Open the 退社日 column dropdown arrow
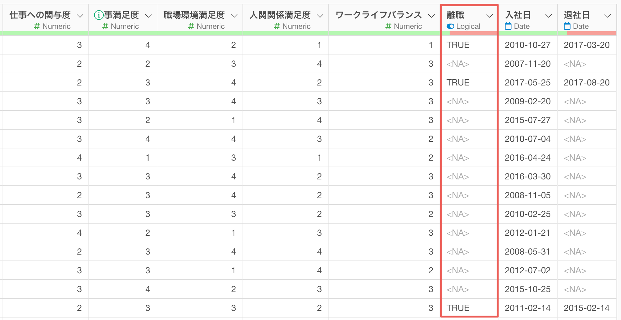The width and height of the screenshot is (621, 320). [608, 16]
